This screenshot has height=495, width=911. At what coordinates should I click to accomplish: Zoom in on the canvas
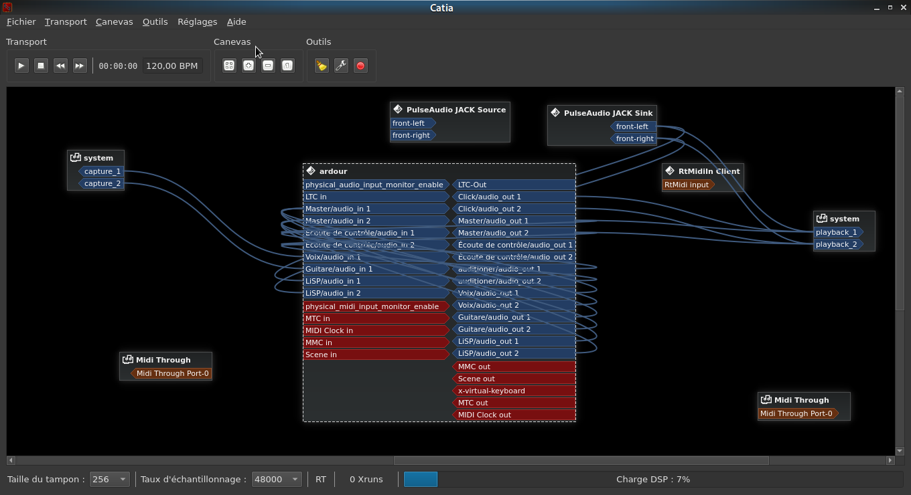(x=249, y=66)
